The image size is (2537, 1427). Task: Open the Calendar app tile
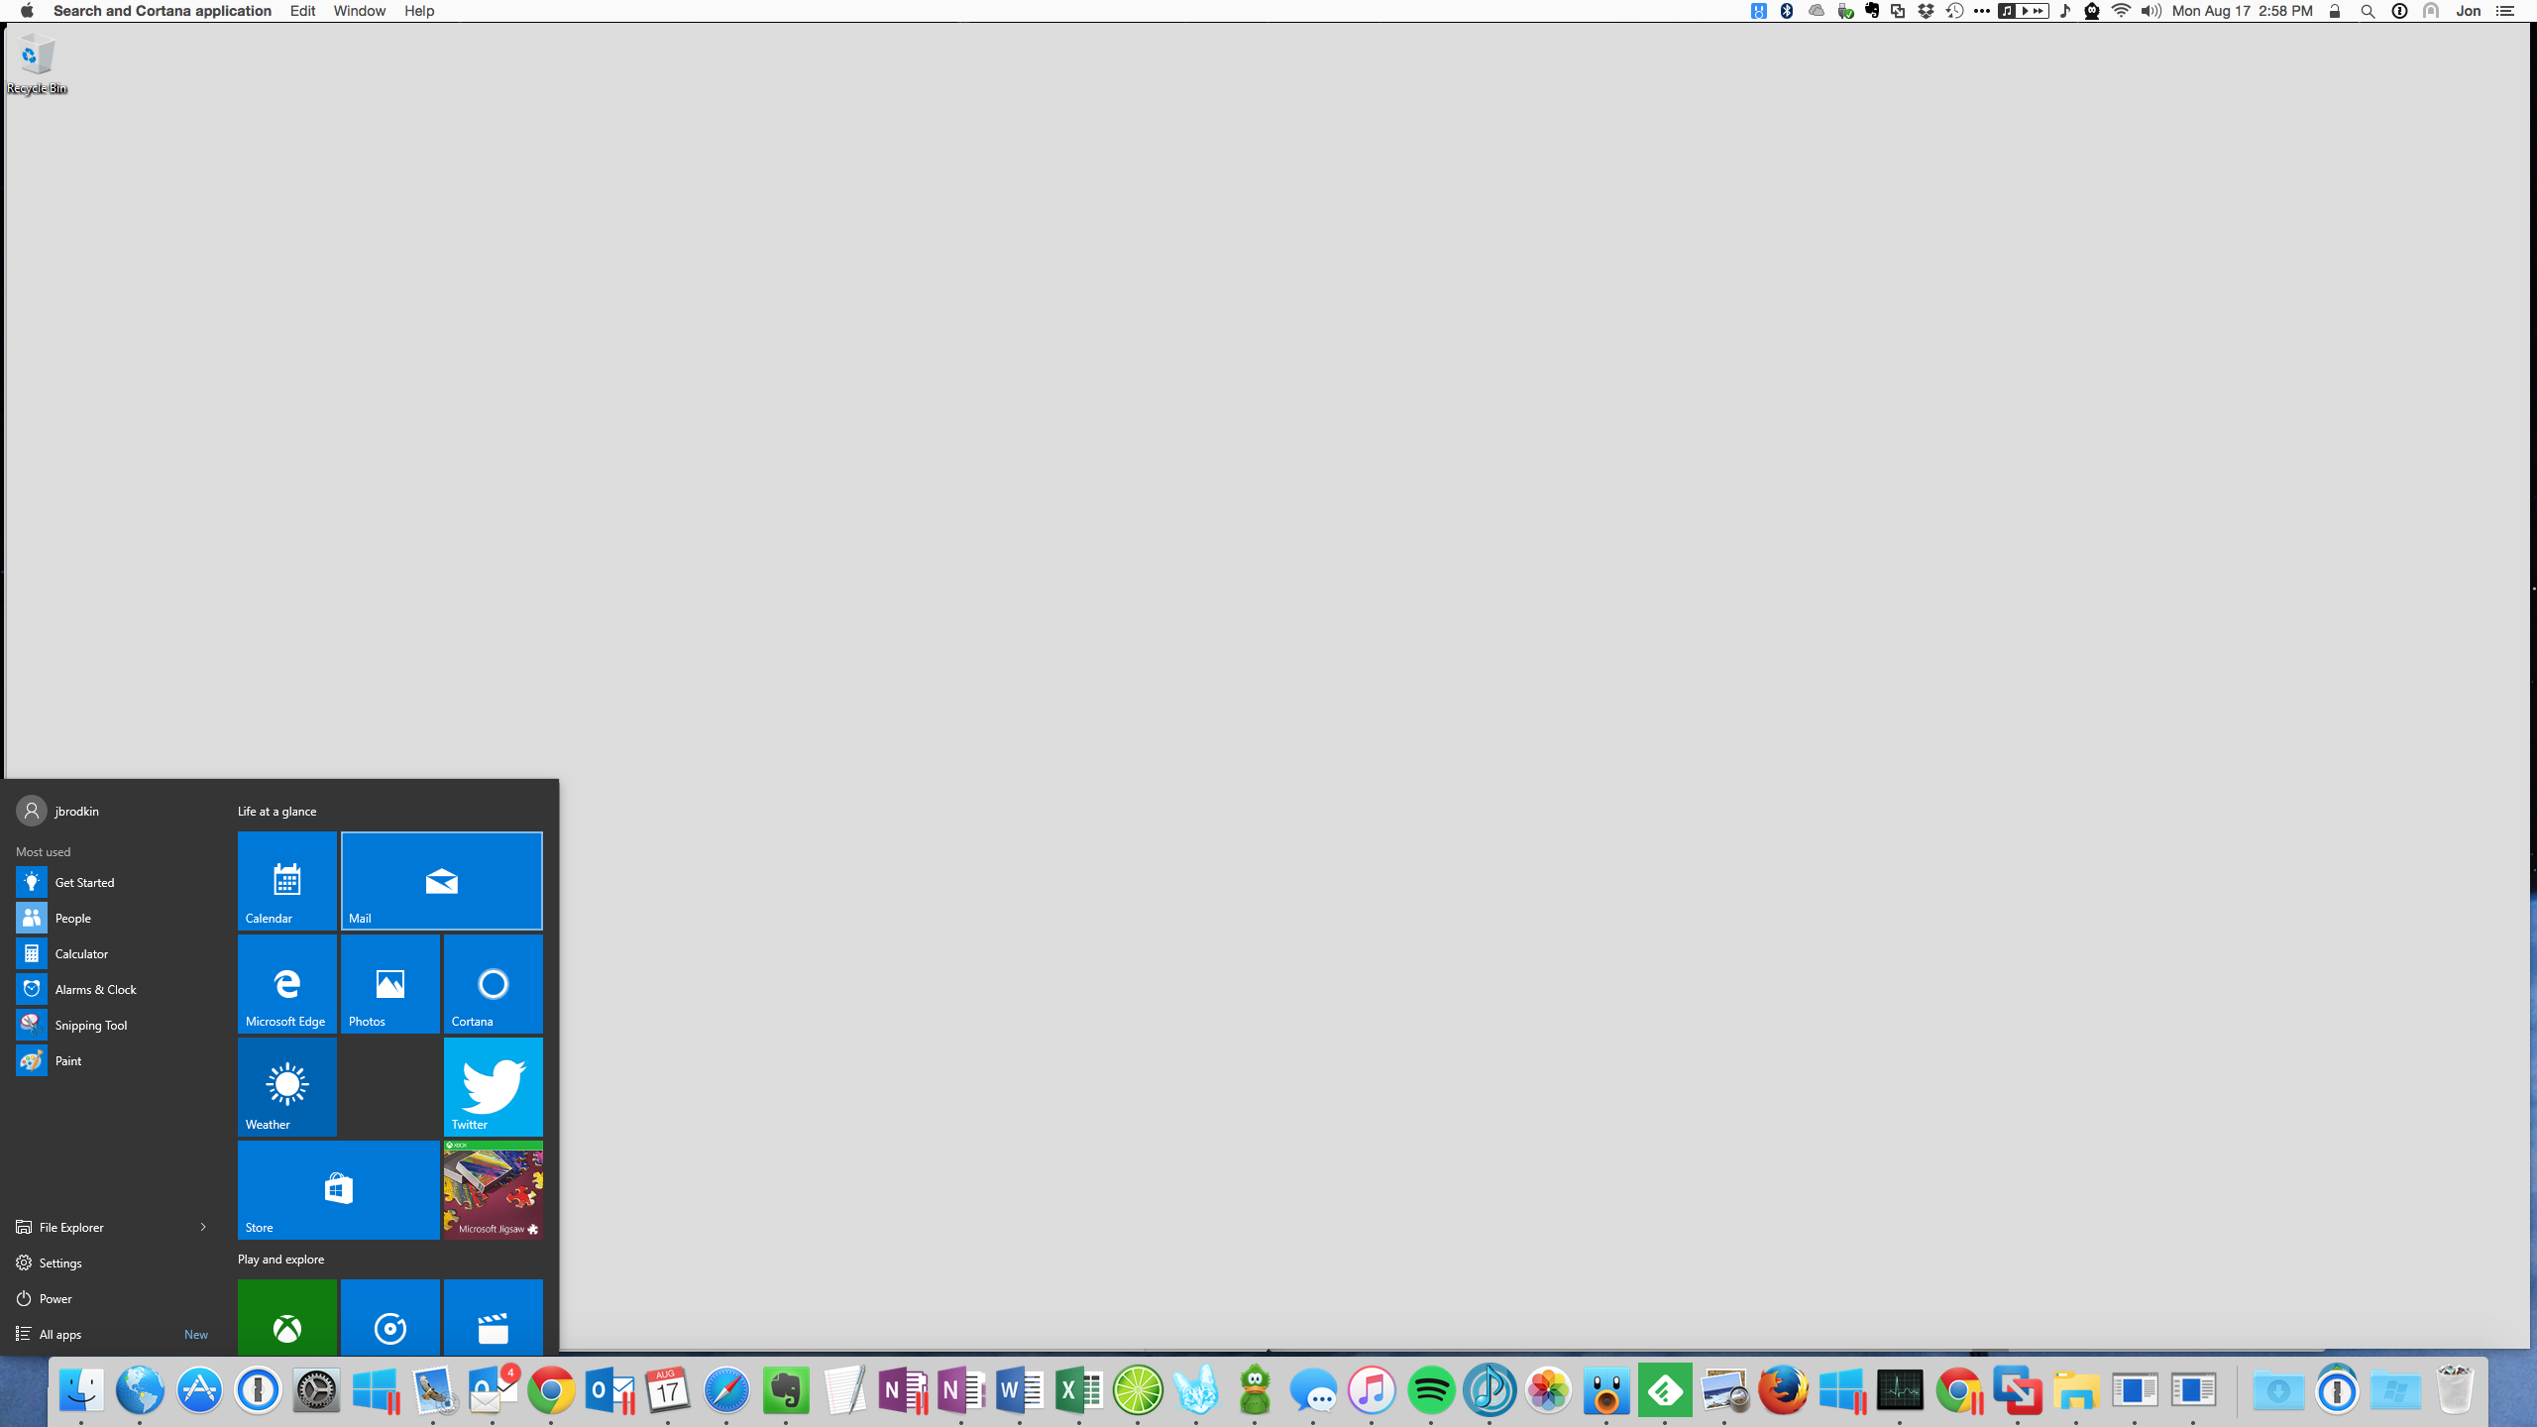point(285,880)
